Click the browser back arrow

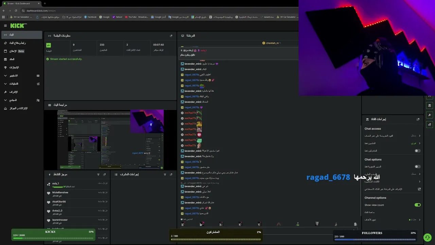tap(4, 11)
